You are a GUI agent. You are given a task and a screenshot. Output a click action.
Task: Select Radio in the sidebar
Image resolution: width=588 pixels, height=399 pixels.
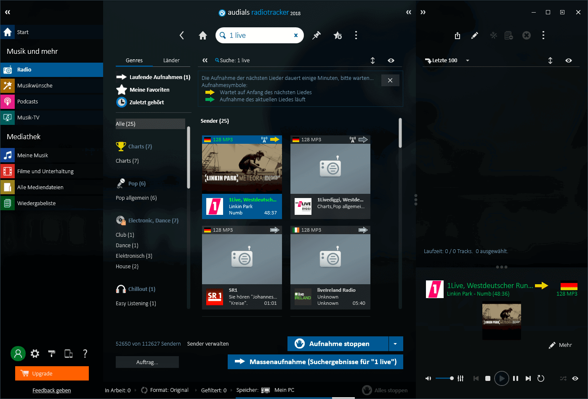click(x=51, y=69)
